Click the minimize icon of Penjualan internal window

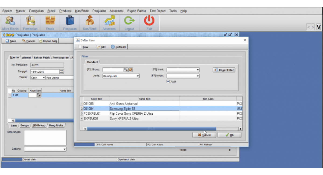(x=226, y=34)
